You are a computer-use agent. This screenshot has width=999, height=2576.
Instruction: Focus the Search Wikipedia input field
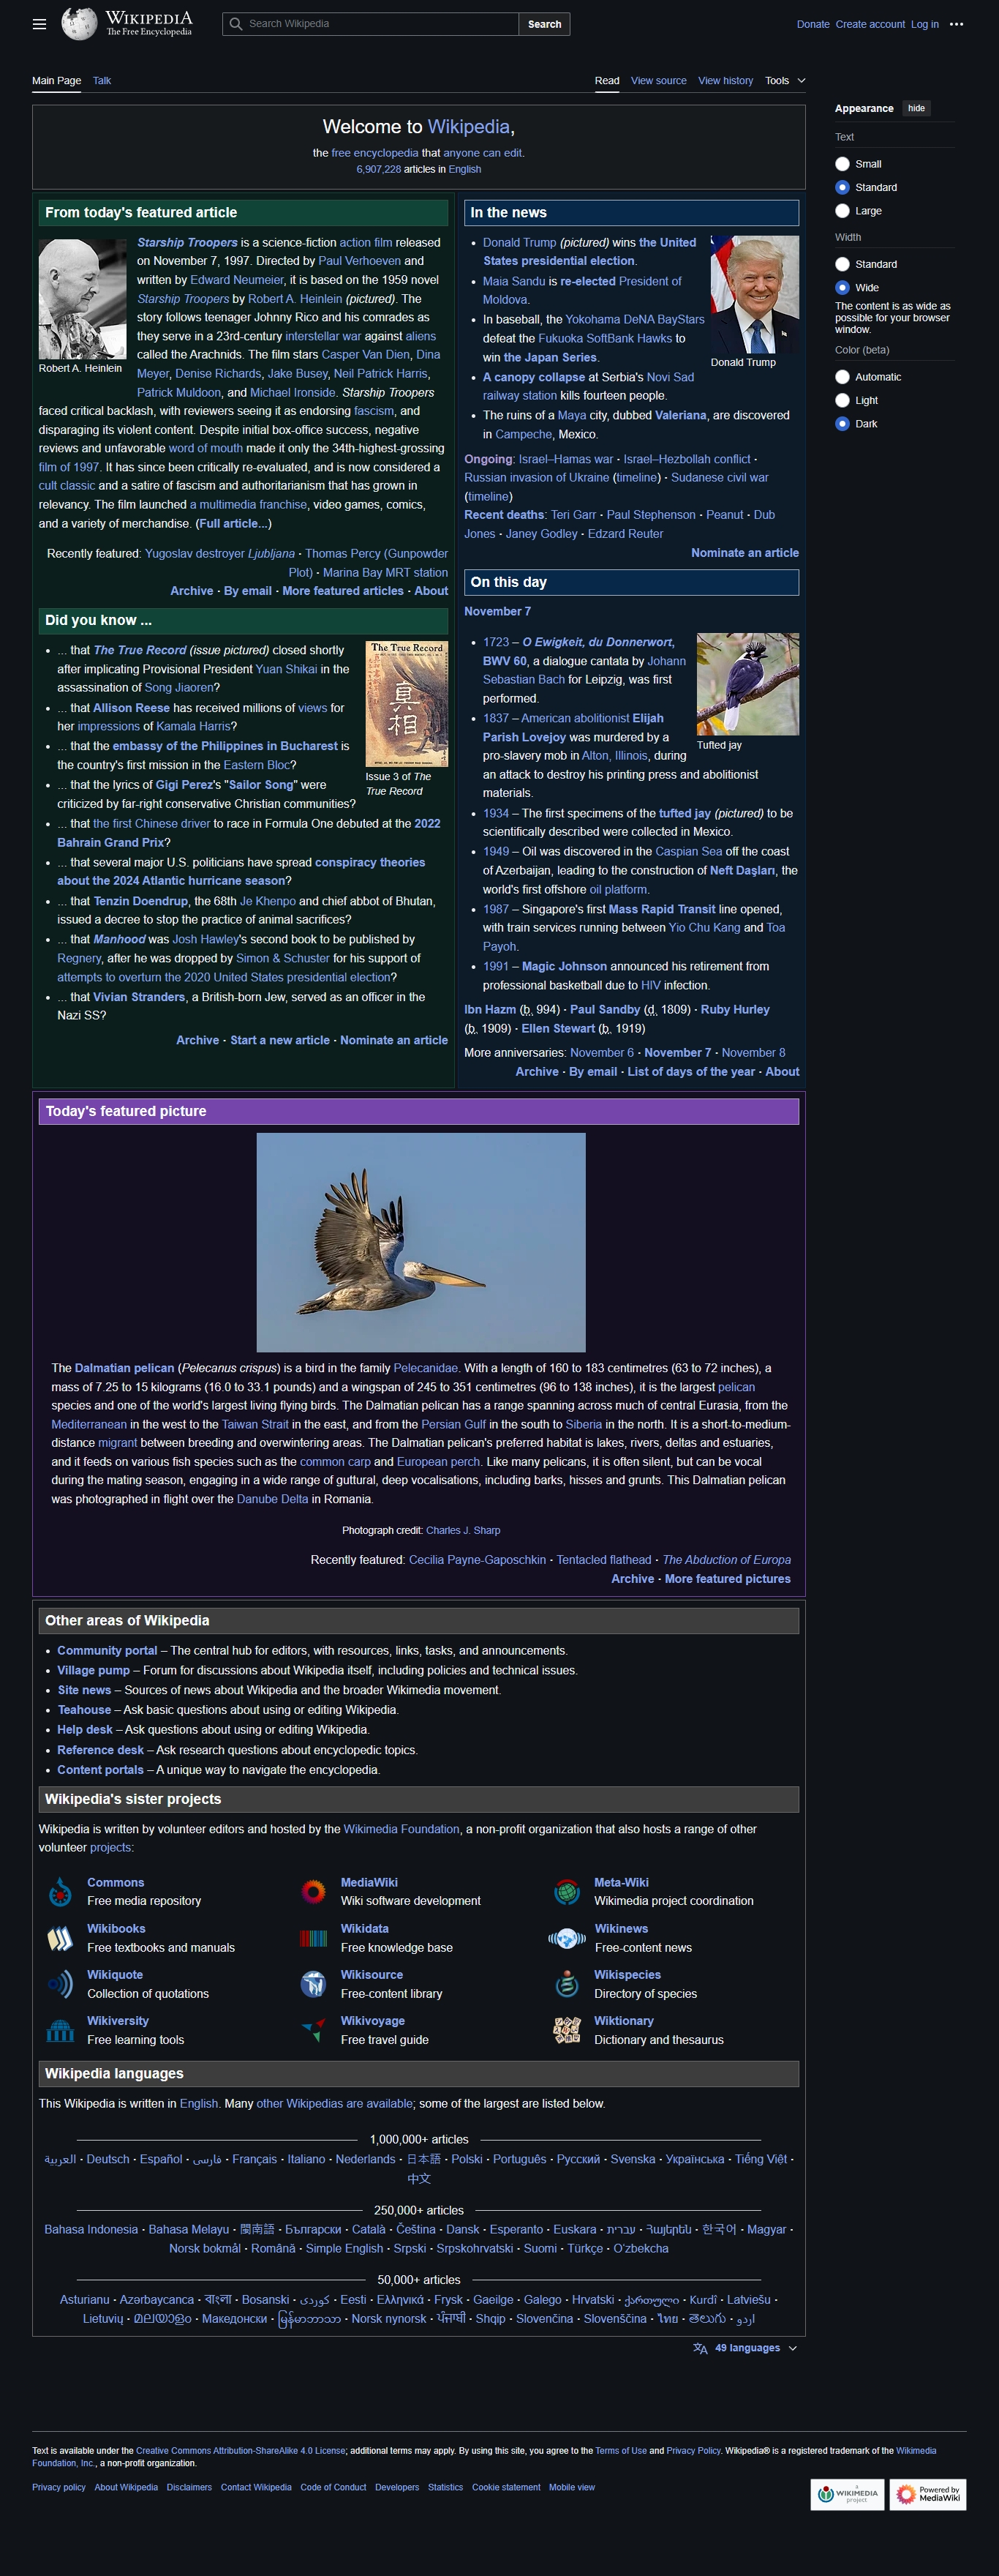pyautogui.click(x=371, y=24)
